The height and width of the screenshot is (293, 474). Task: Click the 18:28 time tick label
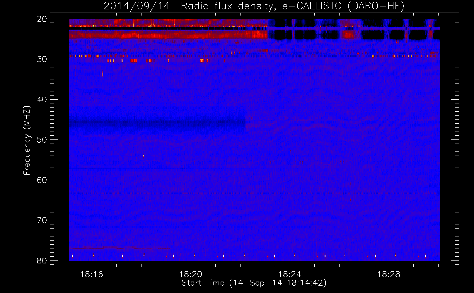pyautogui.click(x=389, y=275)
